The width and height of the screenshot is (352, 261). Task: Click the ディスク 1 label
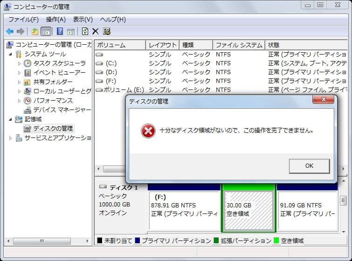[x=124, y=187]
